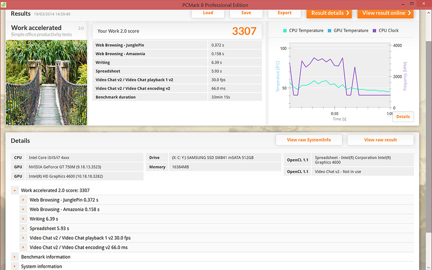
Task: Click the CPU Temperature legend swatch
Action: 285,31
